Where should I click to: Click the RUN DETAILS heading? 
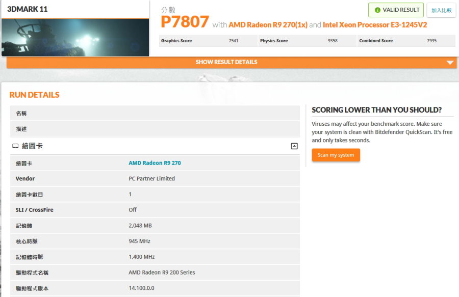point(34,95)
